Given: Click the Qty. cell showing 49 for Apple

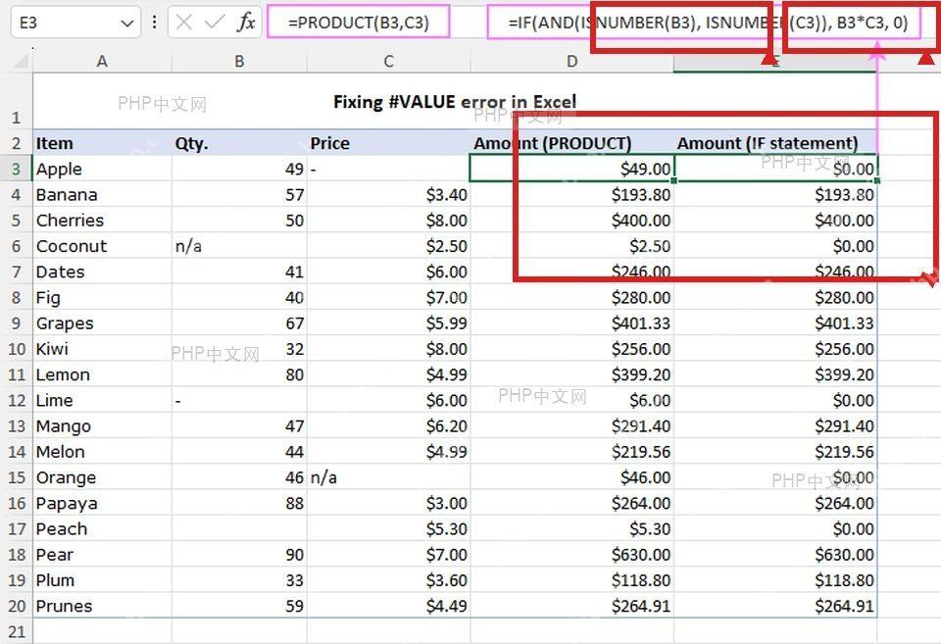Looking at the screenshot, I should pos(239,169).
